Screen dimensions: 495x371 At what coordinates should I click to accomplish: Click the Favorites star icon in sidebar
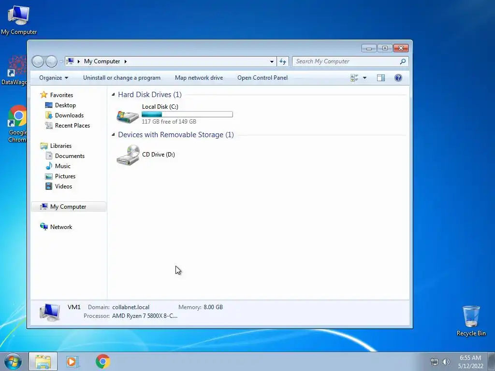[44, 95]
